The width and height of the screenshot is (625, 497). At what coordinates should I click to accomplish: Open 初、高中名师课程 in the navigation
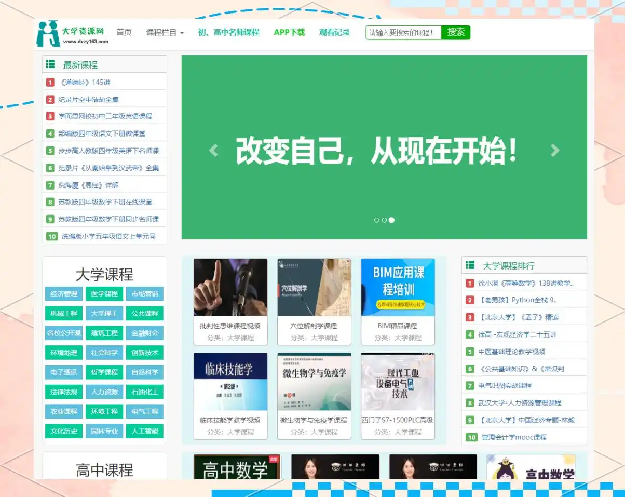[228, 32]
